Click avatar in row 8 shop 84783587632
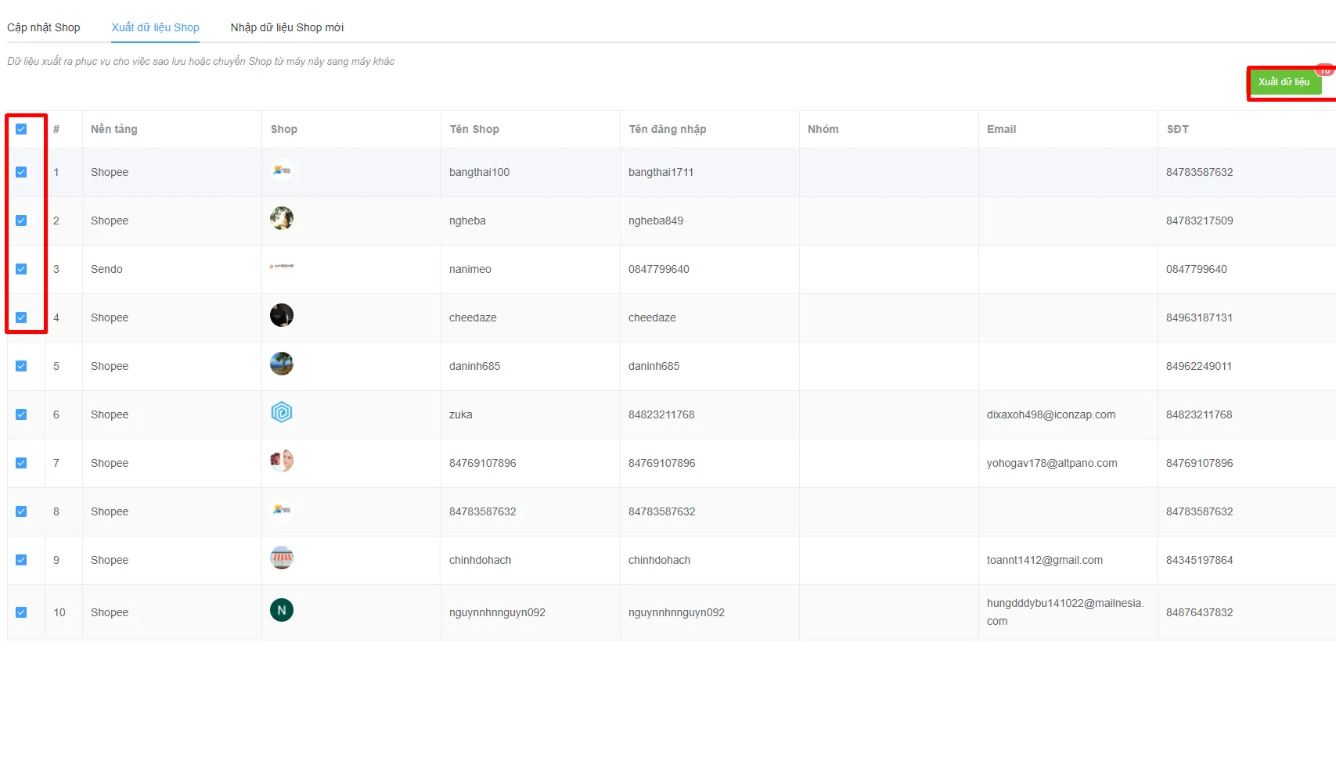This screenshot has width=1336, height=764. [x=282, y=509]
